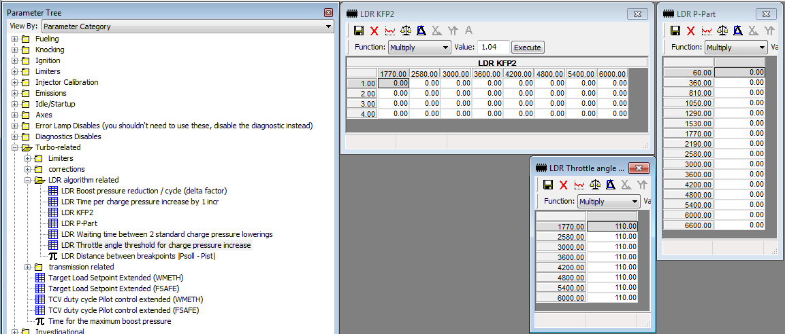
Task: Expand the Diagnostics Disables folder
Action: pyautogui.click(x=14, y=137)
